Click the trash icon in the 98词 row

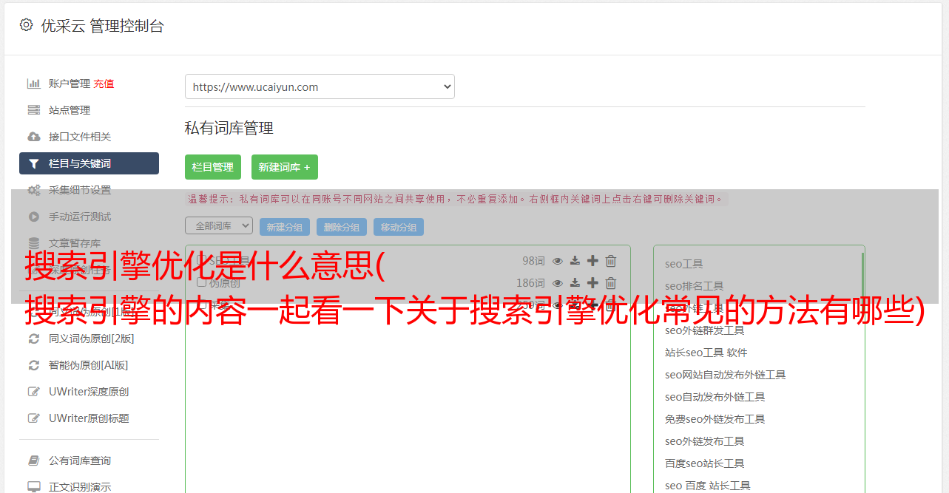point(611,260)
